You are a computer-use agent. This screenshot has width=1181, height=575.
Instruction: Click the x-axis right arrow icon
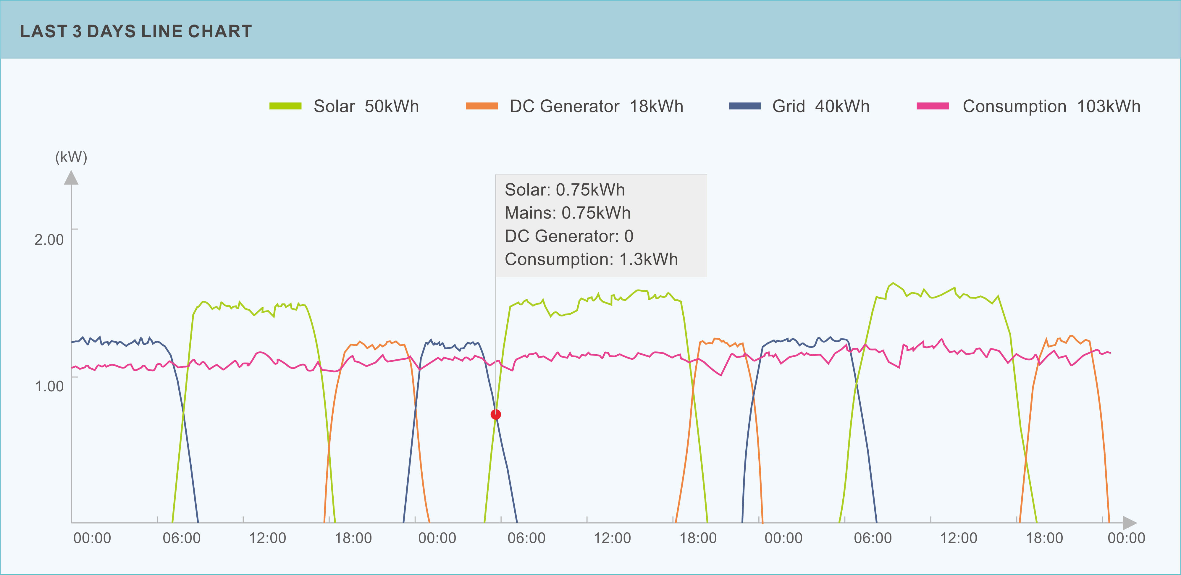(1130, 523)
